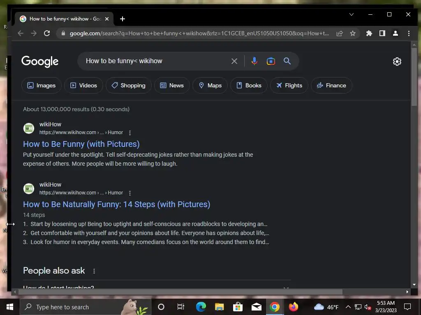The image size is (421, 315).
Task: Bookmark this page with star icon
Action: point(353,33)
